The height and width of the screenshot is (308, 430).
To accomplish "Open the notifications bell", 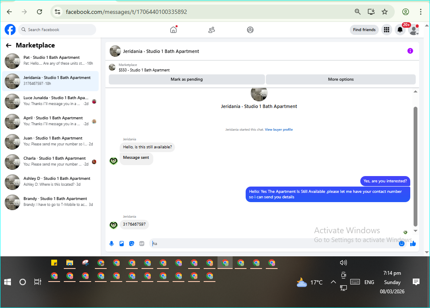I will 400,30.
